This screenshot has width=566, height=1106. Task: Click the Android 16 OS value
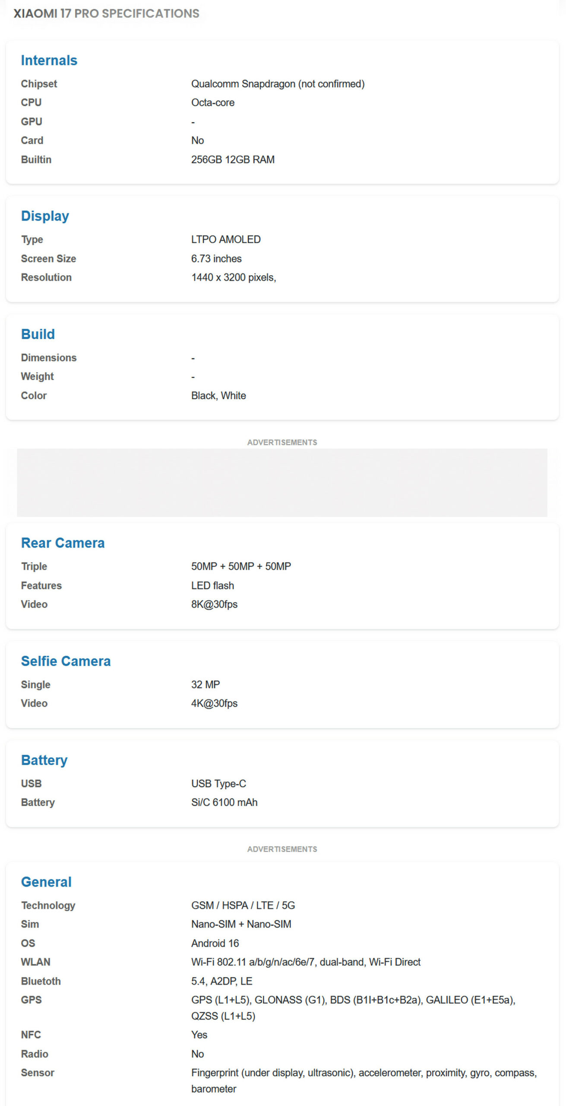click(215, 943)
